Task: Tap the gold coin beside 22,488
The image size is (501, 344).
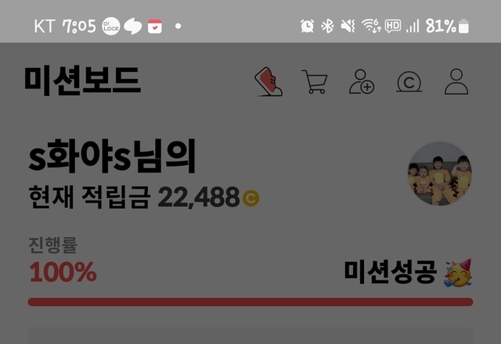Action: tap(250, 198)
